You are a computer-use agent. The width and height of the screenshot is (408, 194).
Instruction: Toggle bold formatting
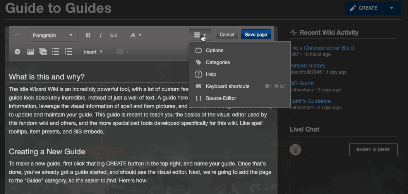coord(88,35)
